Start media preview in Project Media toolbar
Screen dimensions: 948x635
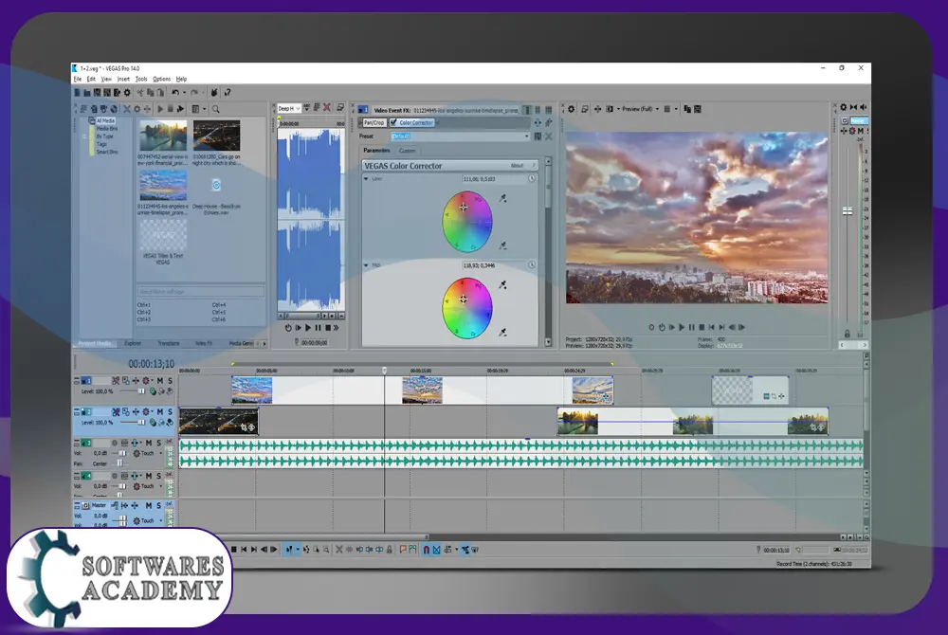click(x=160, y=109)
